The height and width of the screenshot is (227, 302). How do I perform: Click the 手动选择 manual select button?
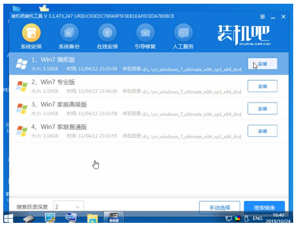(220, 207)
